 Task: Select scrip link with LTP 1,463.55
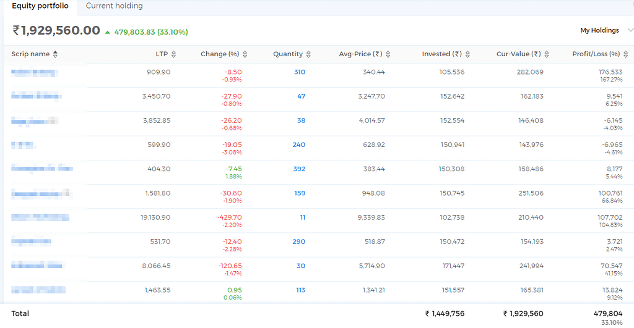38,290
